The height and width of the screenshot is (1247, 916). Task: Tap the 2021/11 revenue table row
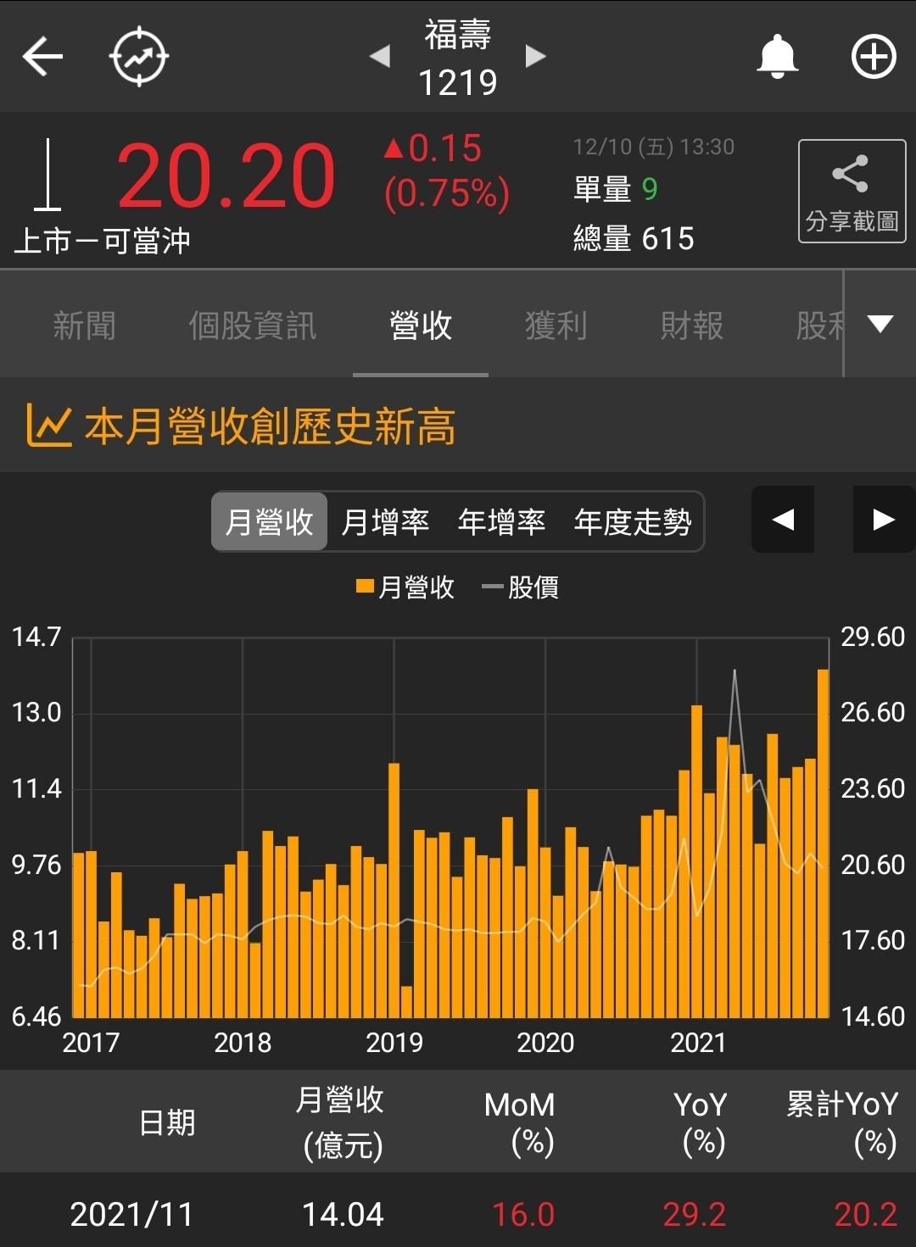[458, 1214]
